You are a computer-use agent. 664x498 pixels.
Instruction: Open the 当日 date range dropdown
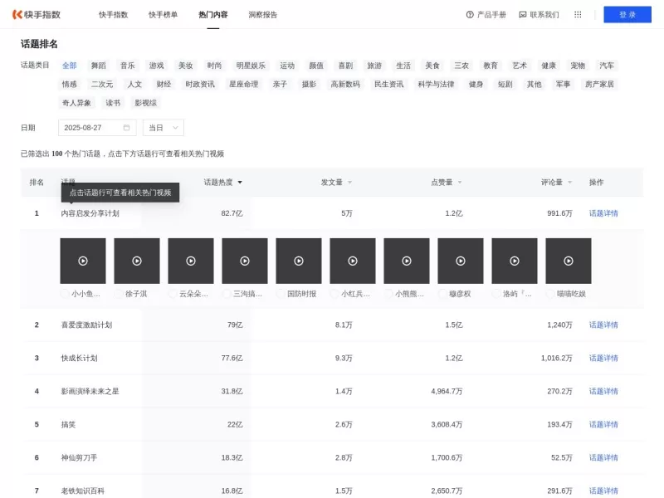[162, 127]
